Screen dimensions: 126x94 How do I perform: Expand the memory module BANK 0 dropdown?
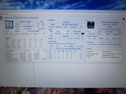tap(66, 44)
